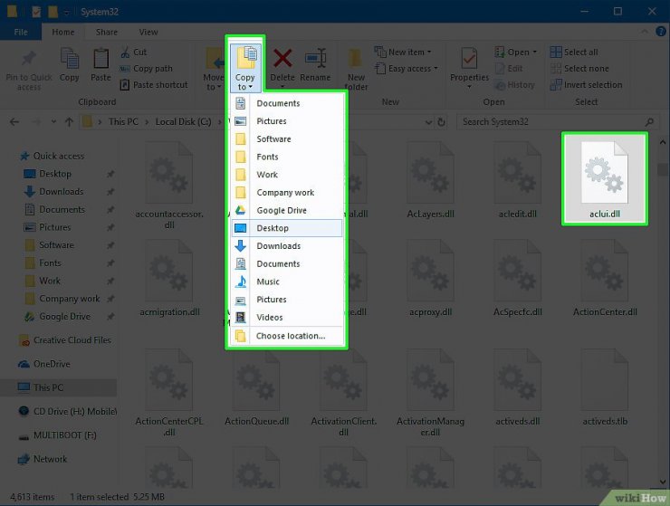The width and height of the screenshot is (670, 506).
Task: Choose Music from the Copy to list
Action: tap(287, 282)
